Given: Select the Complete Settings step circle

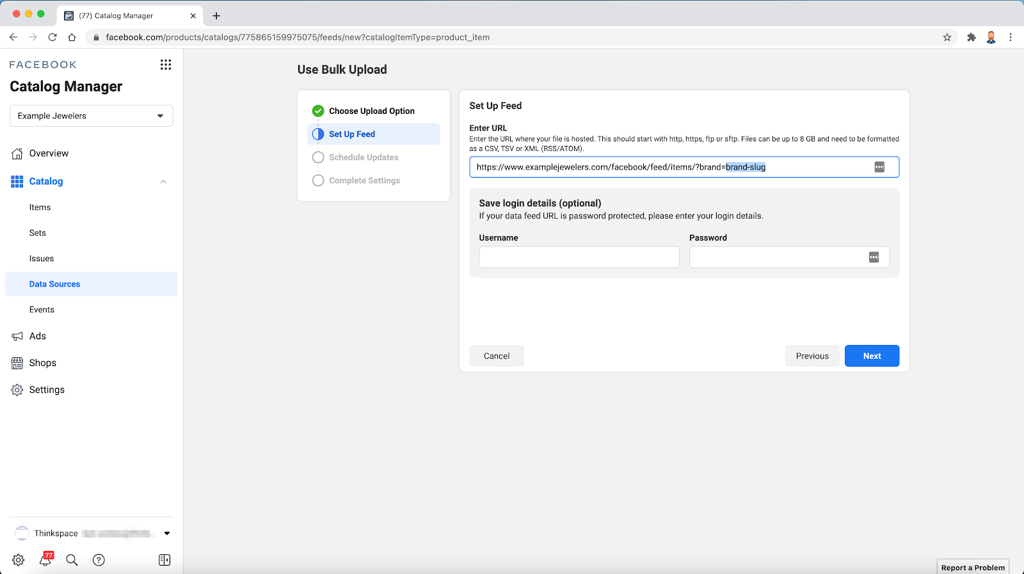Looking at the screenshot, I should 318,180.
